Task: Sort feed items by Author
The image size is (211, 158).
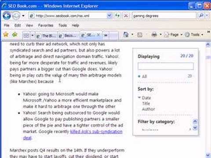Action: pos(149,109)
